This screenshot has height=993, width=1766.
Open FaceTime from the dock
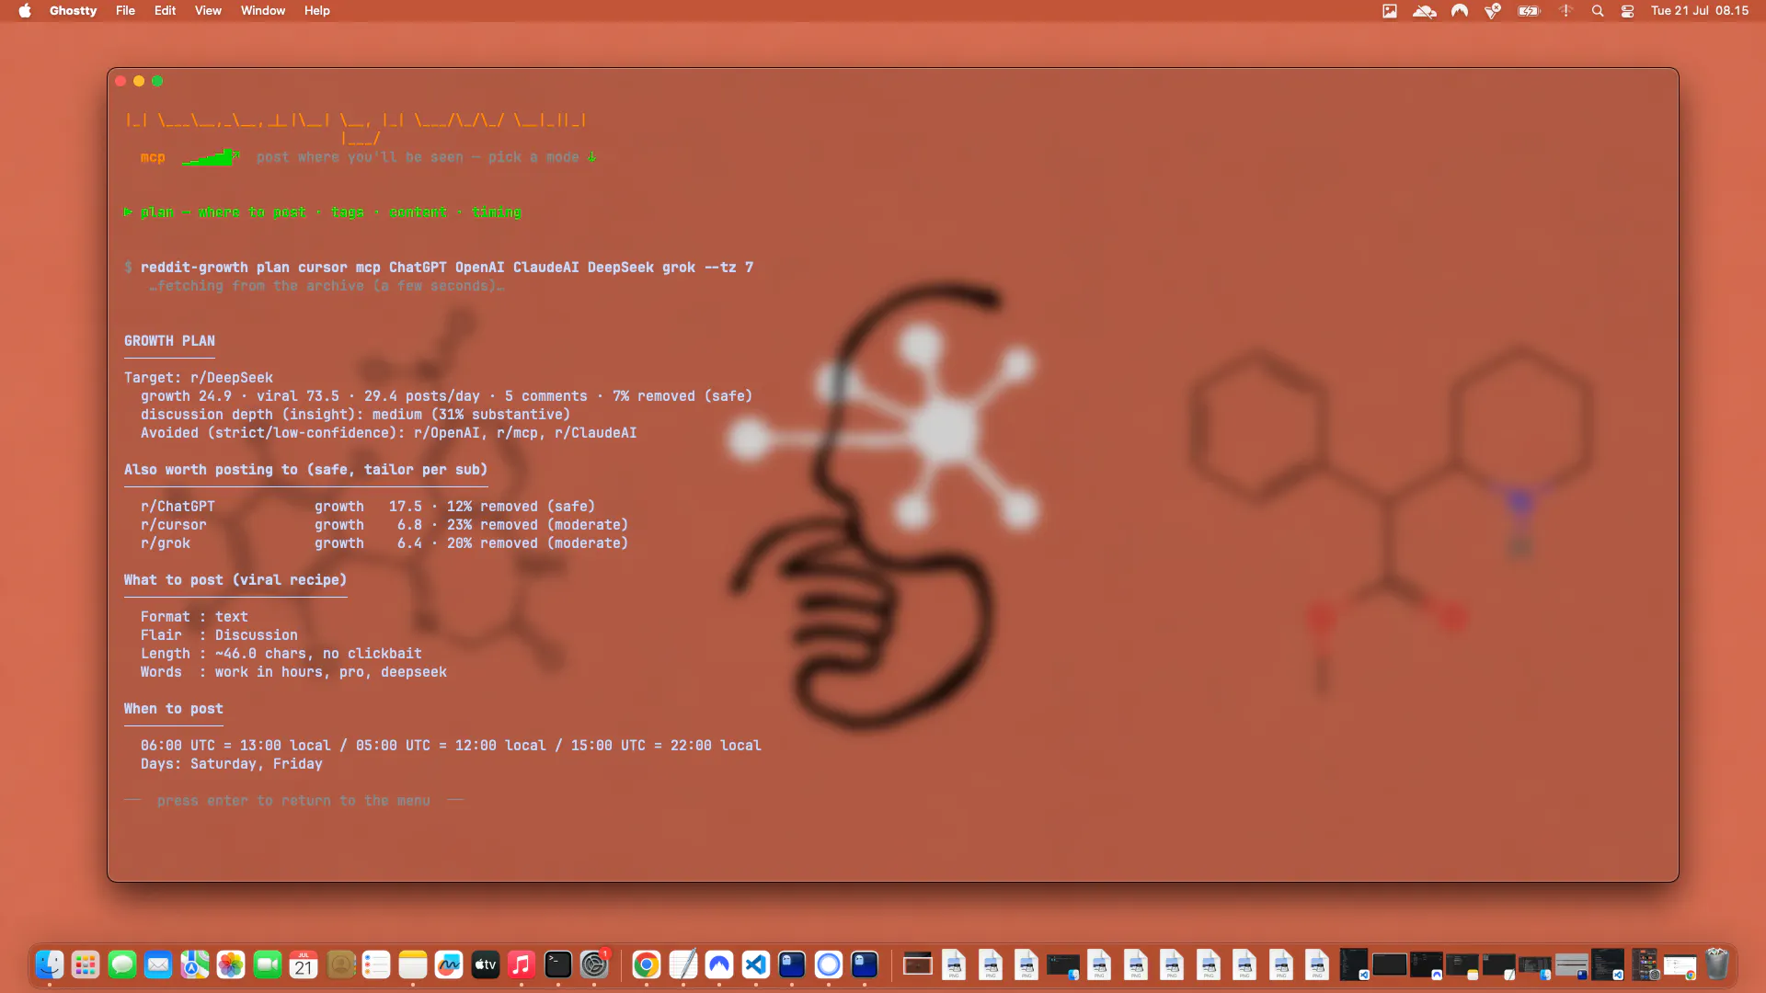[x=268, y=964]
